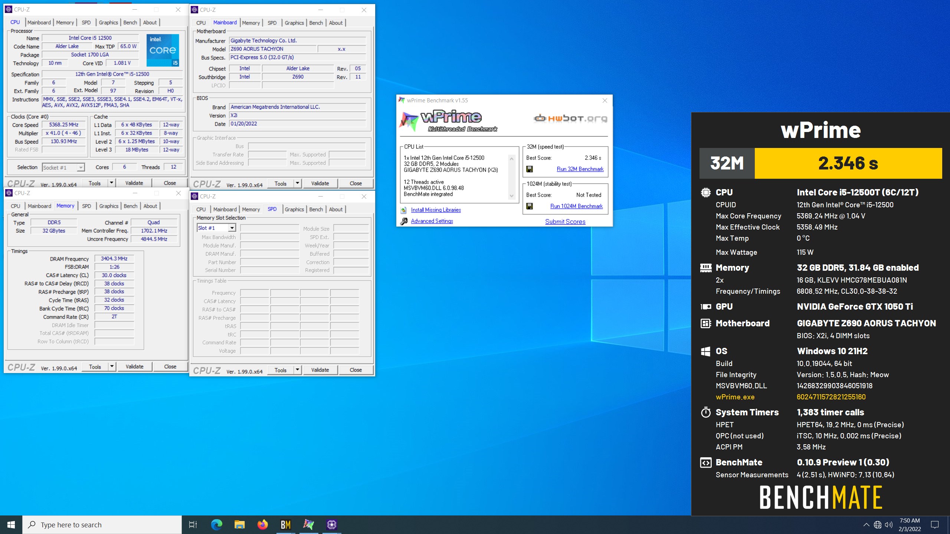Click Validate in the SPD CPU-Z window
The height and width of the screenshot is (534, 950).
(x=320, y=370)
